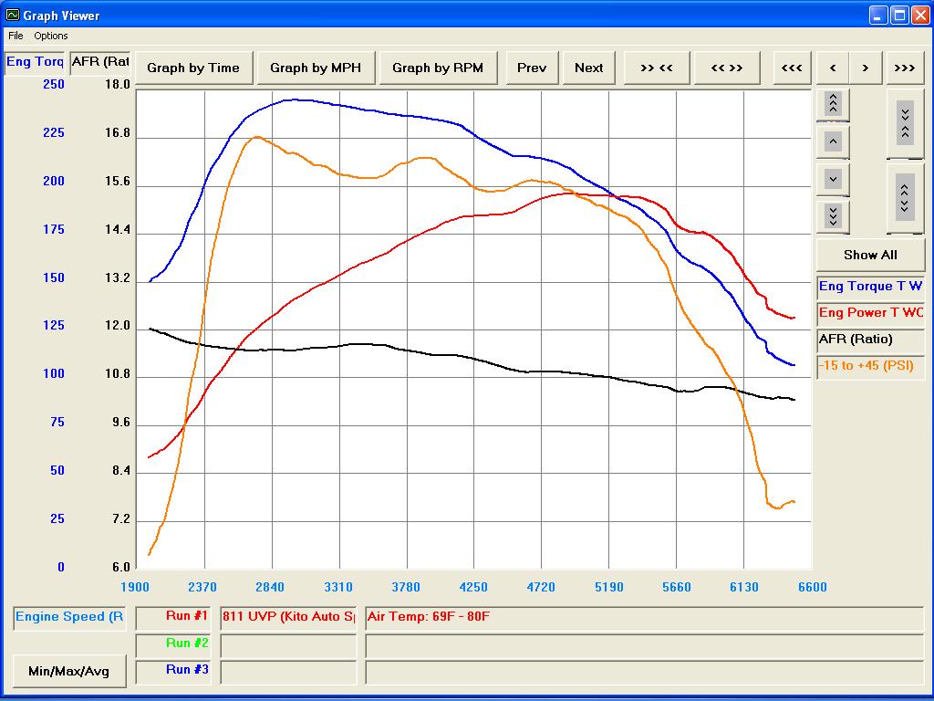Click the single left arrow scroll button
The image size is (934, 701).
[x=832, y=68]
